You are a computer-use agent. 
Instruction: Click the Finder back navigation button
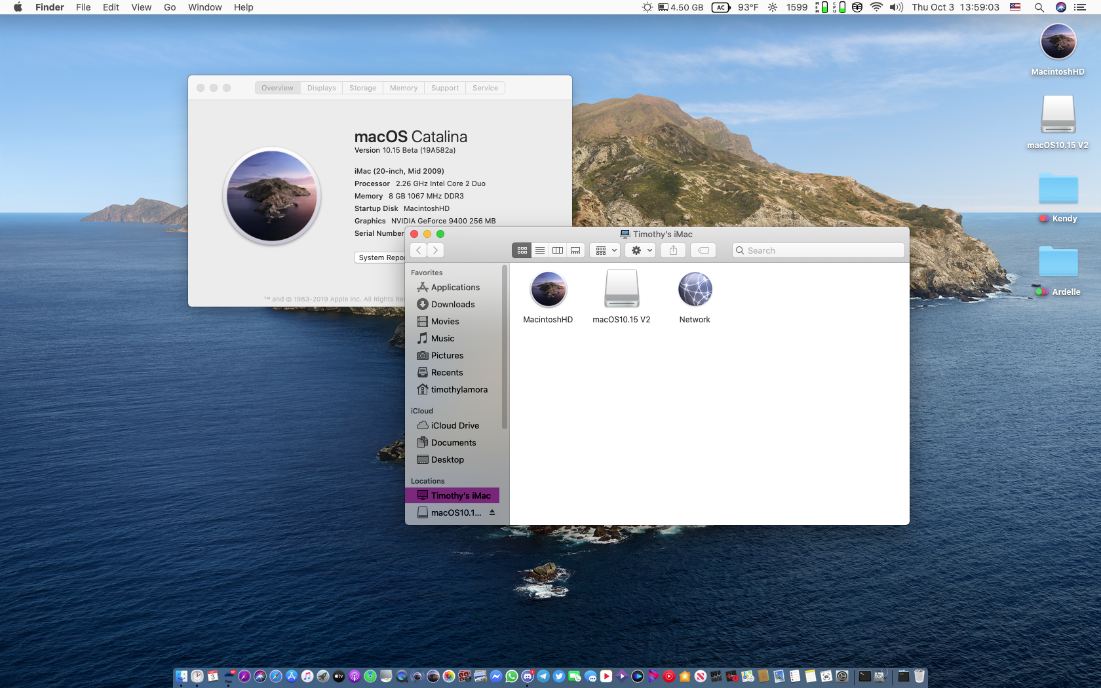tap(419, 250)
